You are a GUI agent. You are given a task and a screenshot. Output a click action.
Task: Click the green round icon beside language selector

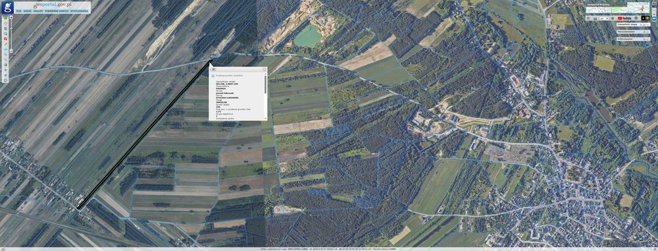coord(612,18)
